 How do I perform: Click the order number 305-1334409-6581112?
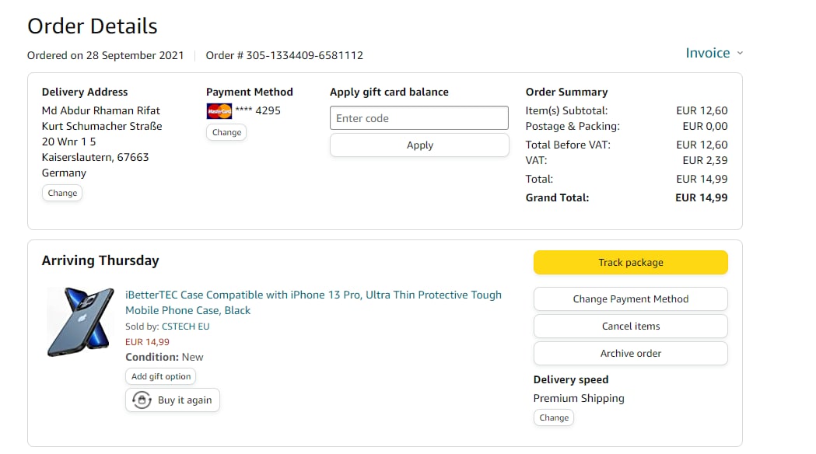pos(304,55)
